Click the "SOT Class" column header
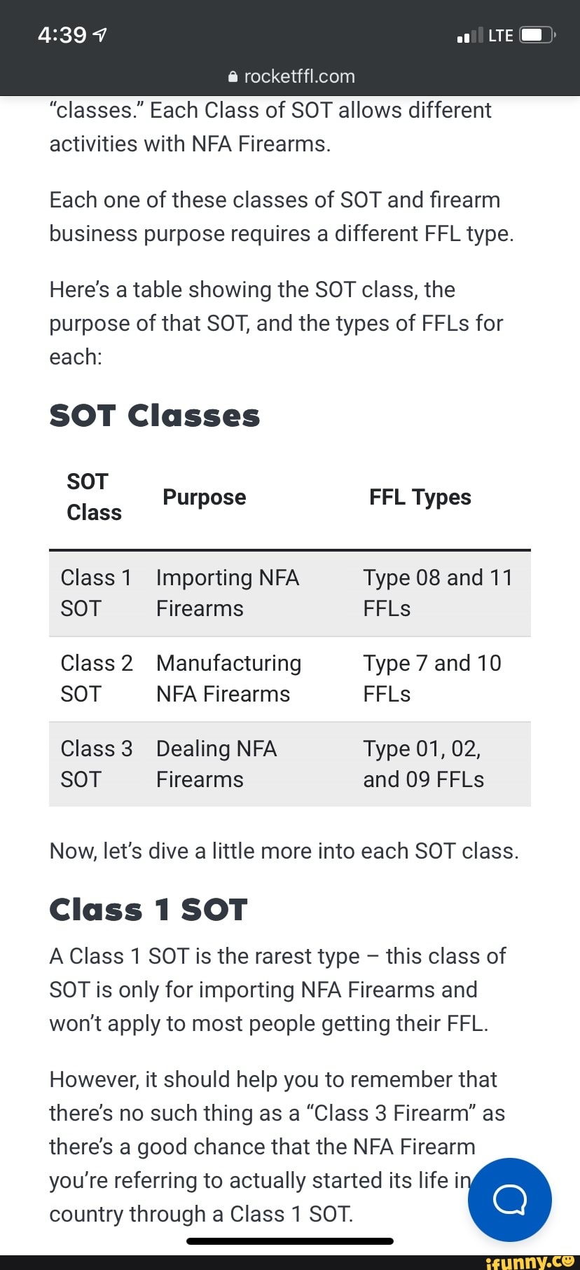Image resolution: width=580 pixels, height=1270 pixels. coord(94,497)
